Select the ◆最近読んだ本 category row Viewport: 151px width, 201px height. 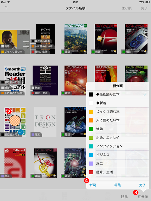117,95
